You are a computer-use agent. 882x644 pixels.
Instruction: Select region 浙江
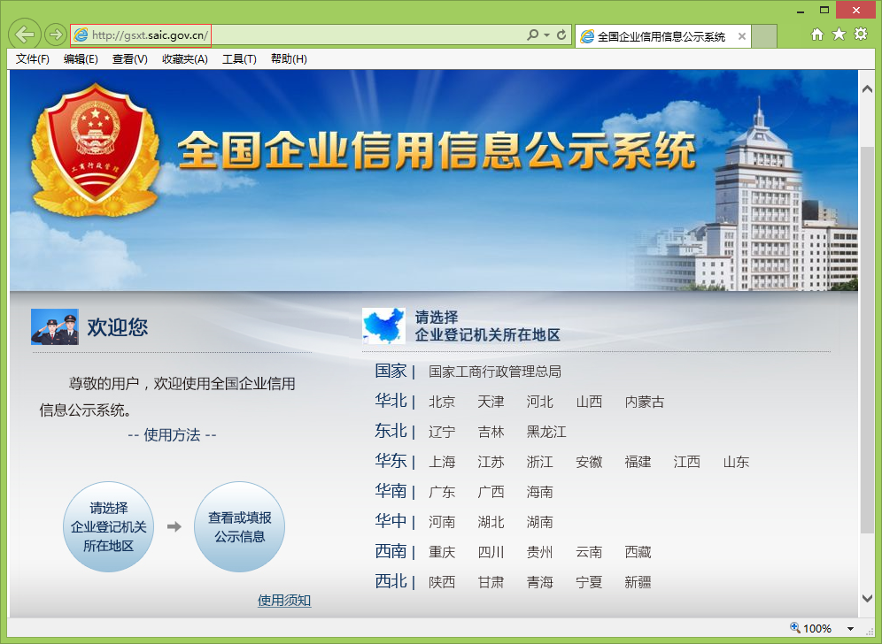click(x=539, y=462)
